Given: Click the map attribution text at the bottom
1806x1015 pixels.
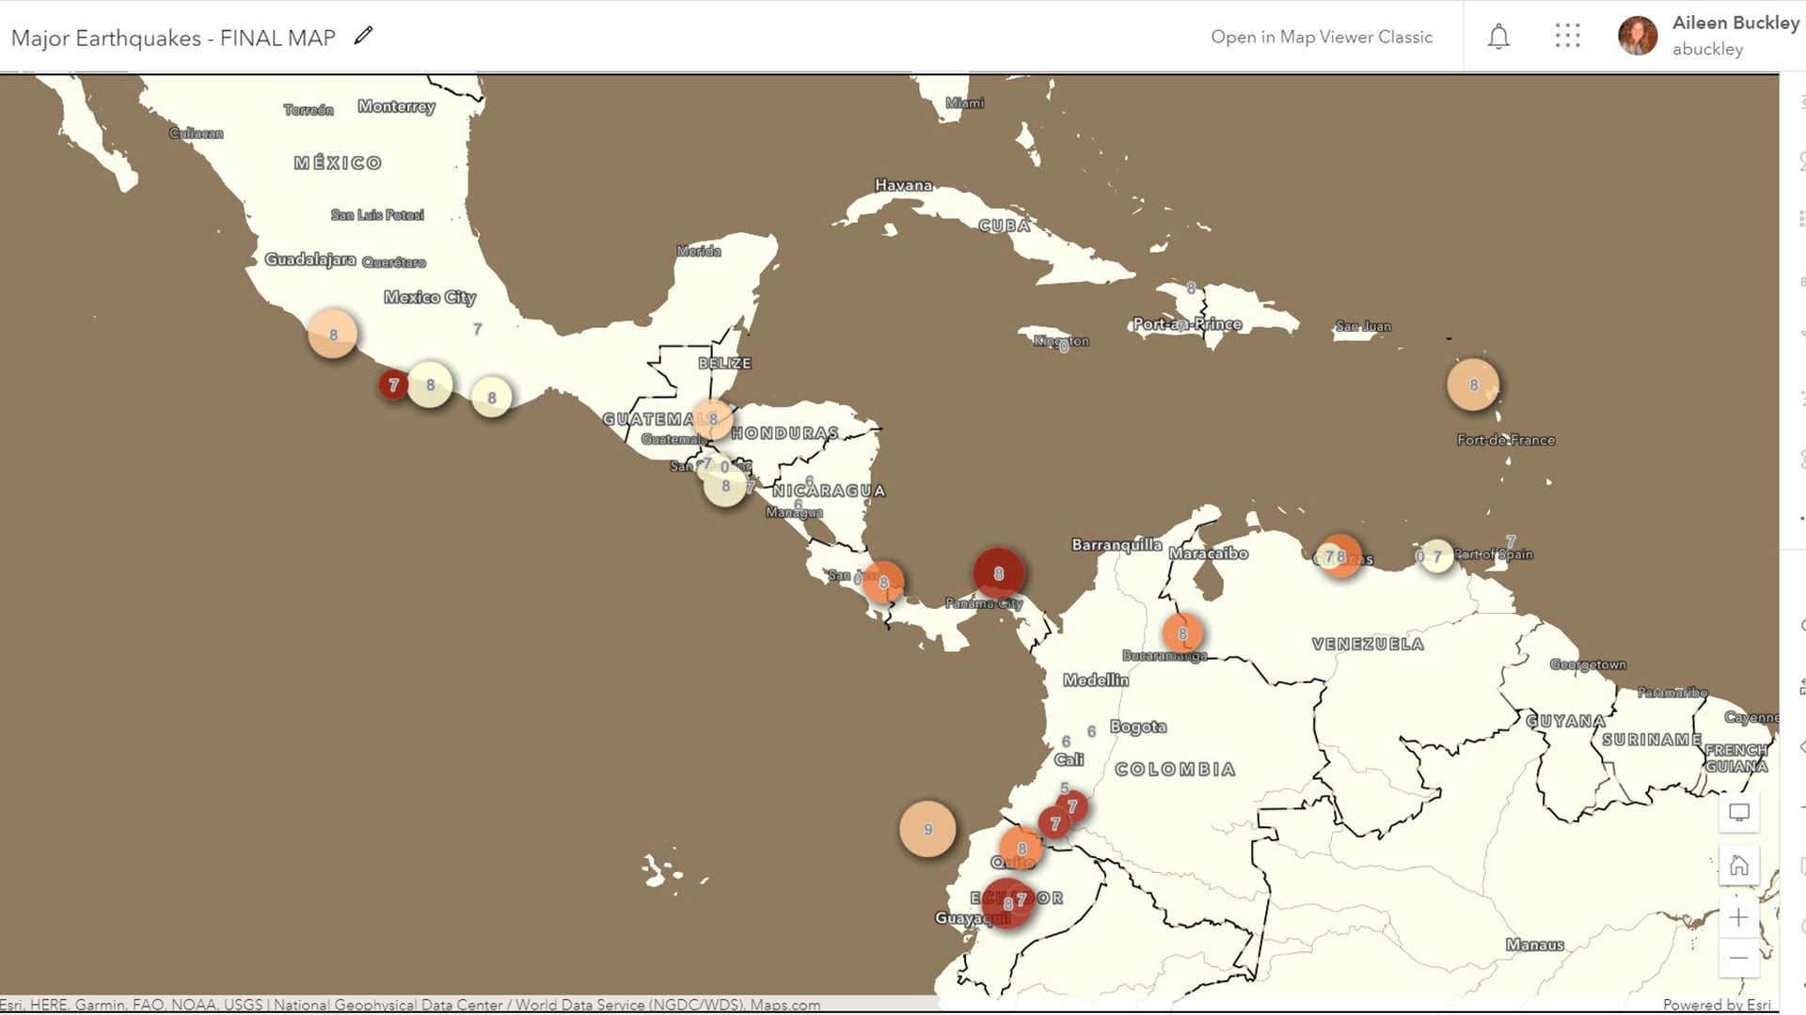Looking at the screenshot, I should (x=410, y=1005).
